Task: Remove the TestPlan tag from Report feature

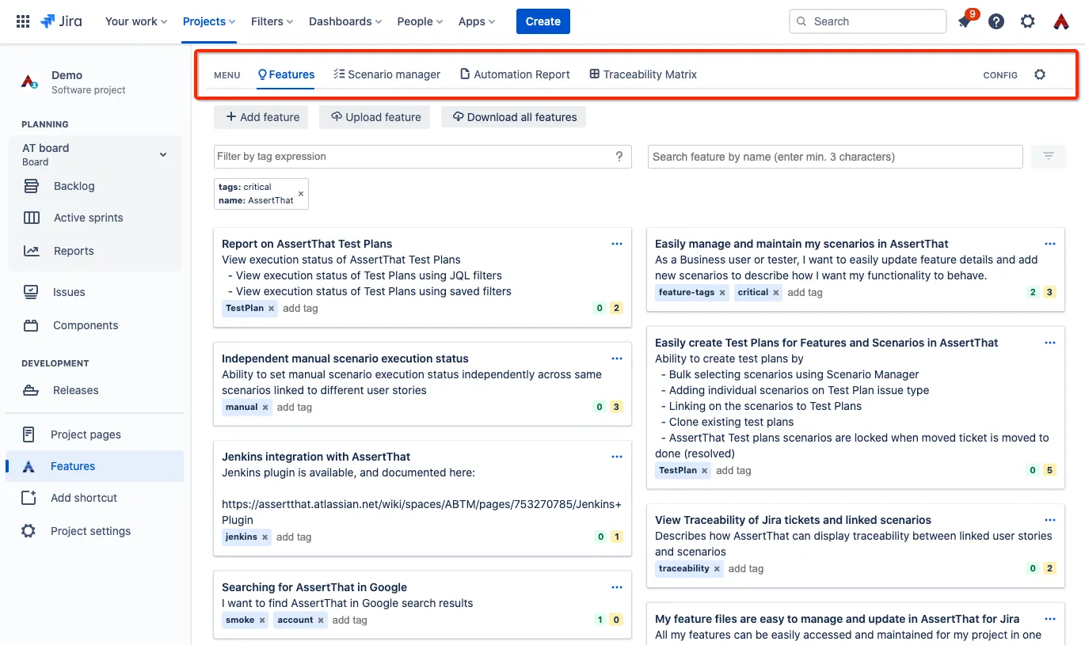Action: point(271,309)
